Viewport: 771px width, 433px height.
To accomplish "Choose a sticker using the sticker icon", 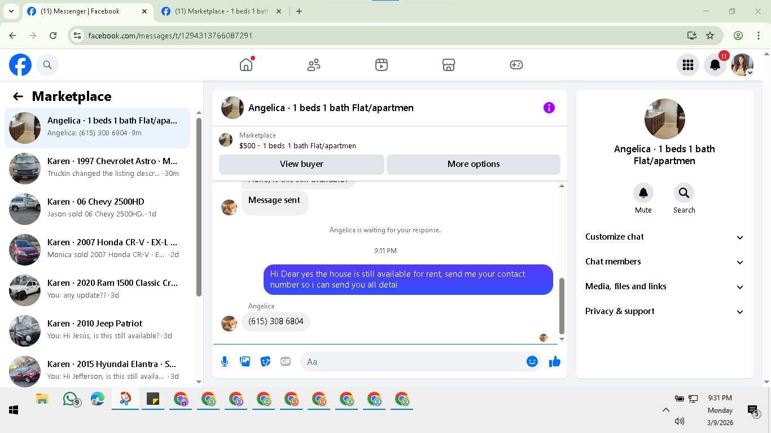I will (x=265, y=361).
